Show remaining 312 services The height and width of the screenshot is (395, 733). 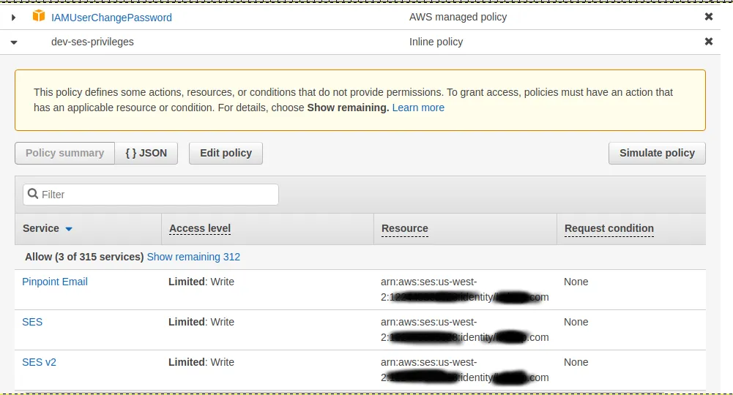click(x=193, y=257)
